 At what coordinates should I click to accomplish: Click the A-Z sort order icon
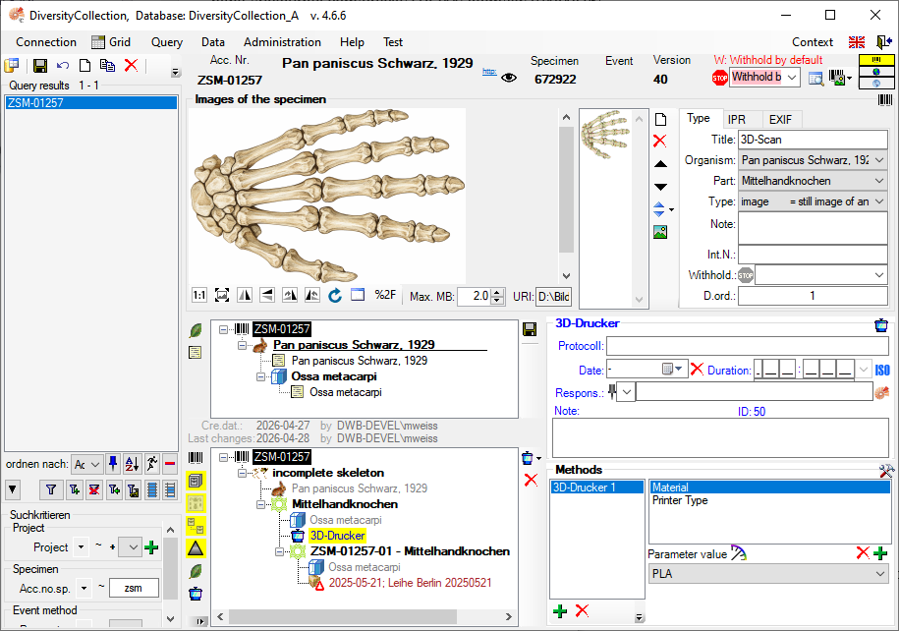pos(134,464)
